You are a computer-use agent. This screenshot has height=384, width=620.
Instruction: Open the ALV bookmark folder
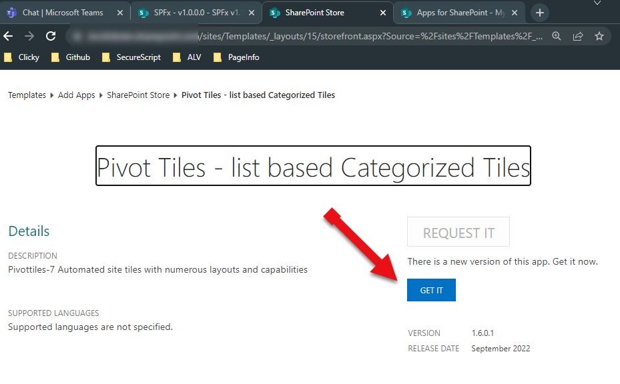coord(187,57)
